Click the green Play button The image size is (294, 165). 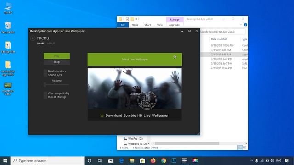click(x=57, y=56)
